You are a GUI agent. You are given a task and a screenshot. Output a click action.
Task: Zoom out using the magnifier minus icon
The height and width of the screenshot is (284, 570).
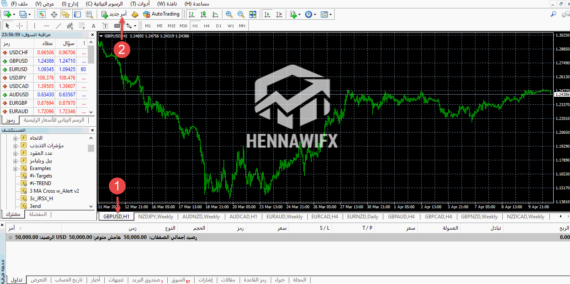240,14
